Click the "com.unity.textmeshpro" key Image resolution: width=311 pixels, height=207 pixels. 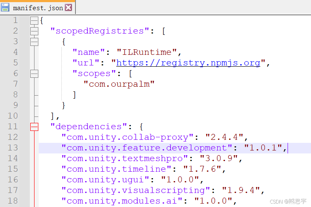click(124, 159)
